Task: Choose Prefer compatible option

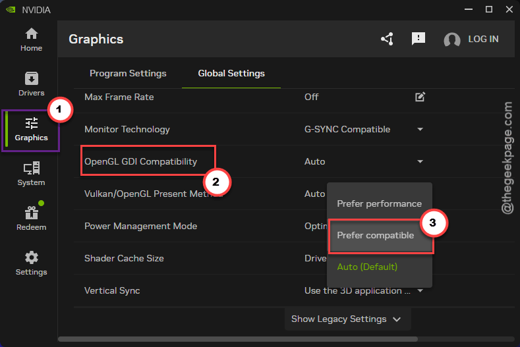Action: pos(380,235)
